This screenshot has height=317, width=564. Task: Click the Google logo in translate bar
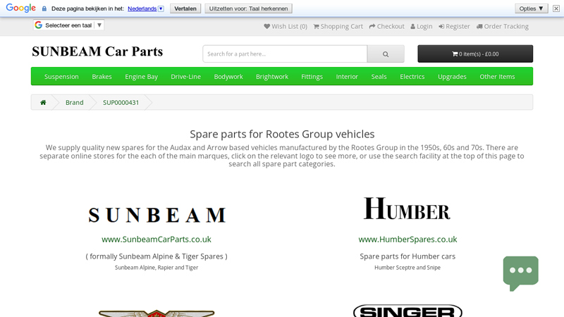point(21,8)
